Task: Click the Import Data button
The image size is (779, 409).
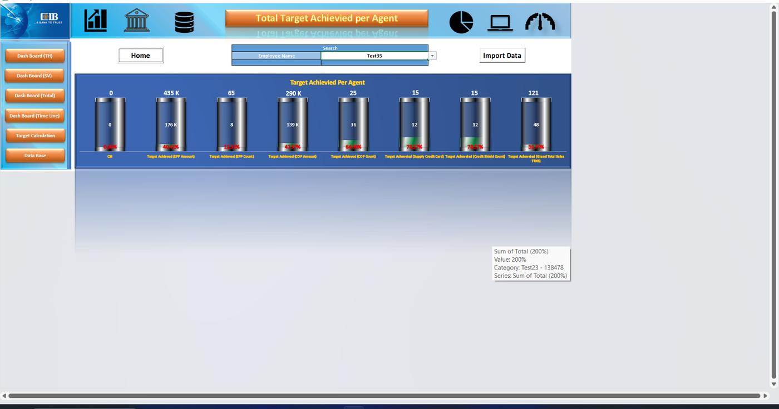Action: pos(502,56)
